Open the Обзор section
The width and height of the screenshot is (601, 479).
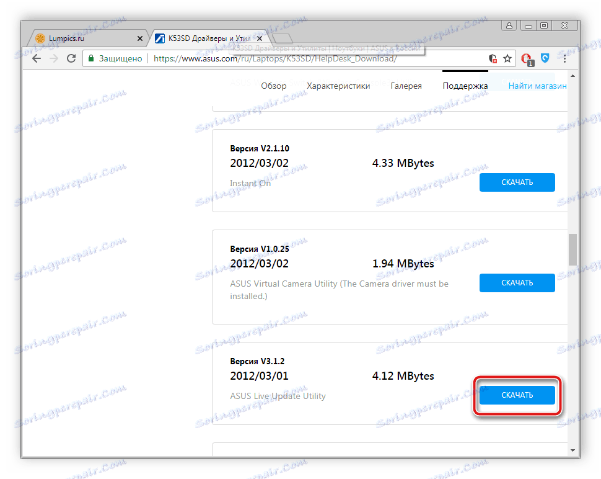273,86
